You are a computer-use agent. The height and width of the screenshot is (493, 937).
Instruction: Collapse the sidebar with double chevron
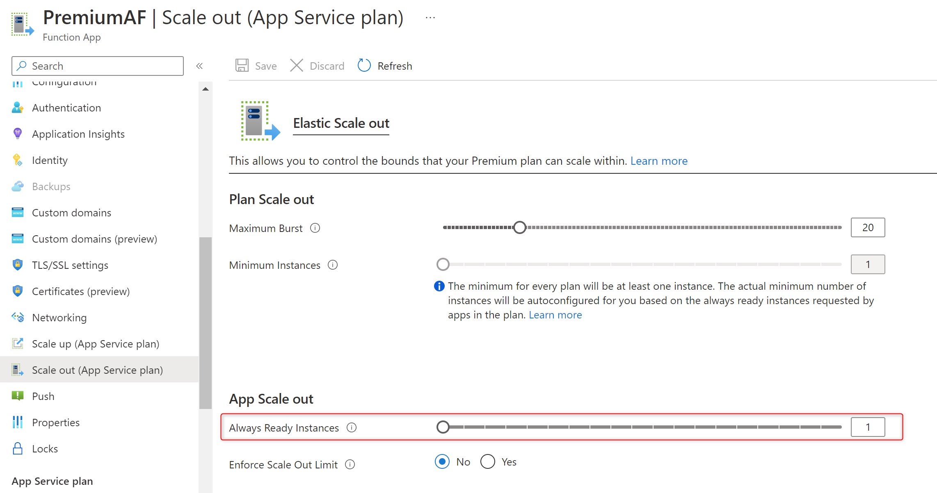(x=199, y=66)
